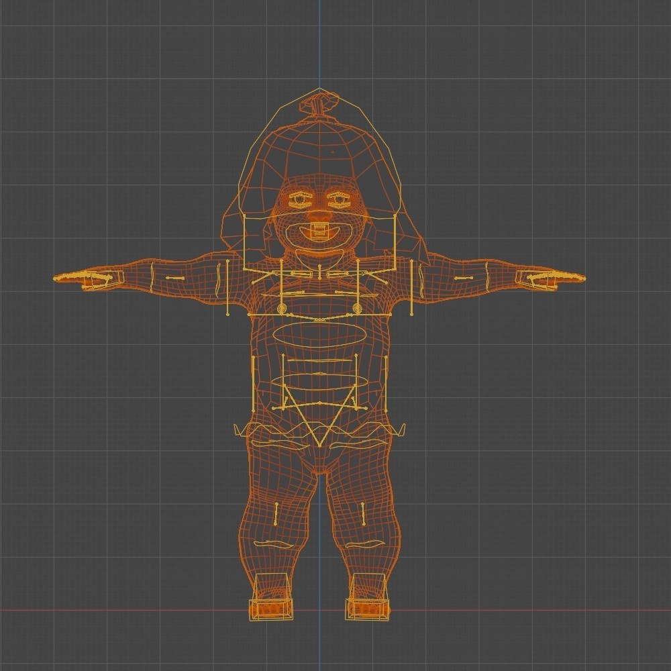Select the right elbow control on the arm
Image resolution: width=671 pixels, height=671 pixels.
tap(463, 276)
